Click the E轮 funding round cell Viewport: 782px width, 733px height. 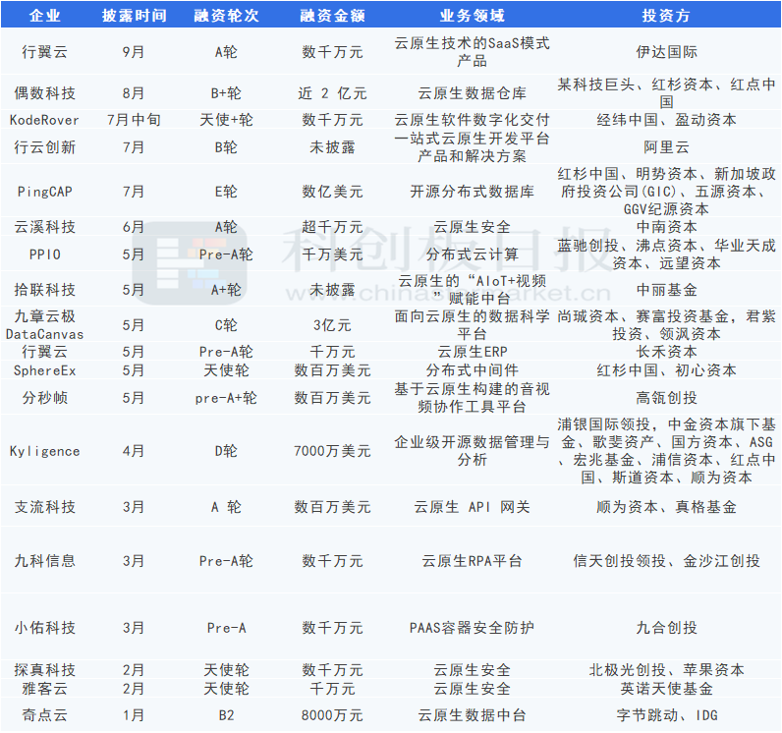pos(226,192)
